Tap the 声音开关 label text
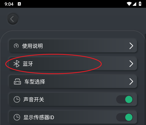 tap(34, 99)
